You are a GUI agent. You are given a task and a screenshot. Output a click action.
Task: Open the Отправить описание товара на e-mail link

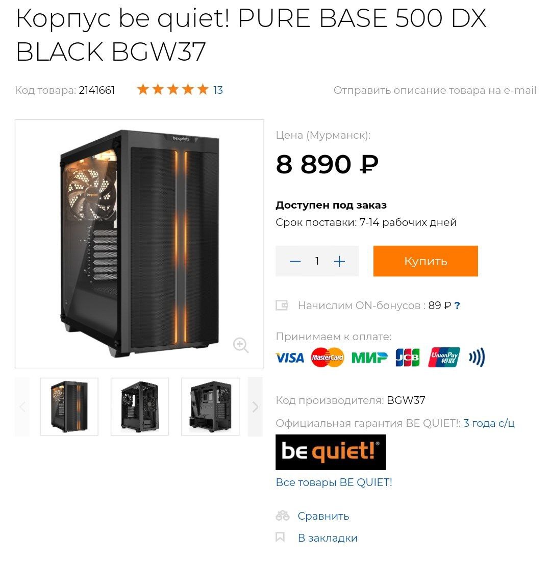(435, 90)
